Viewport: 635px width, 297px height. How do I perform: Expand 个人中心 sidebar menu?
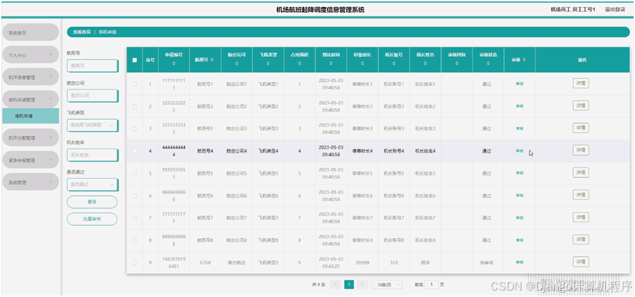pos(31,55)
